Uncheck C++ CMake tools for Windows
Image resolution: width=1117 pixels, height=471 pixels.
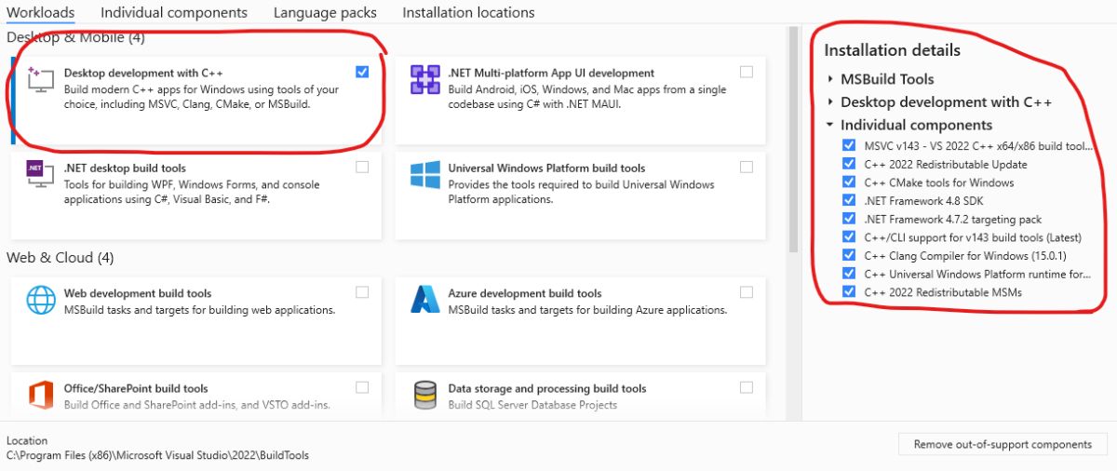pos(848,182)
